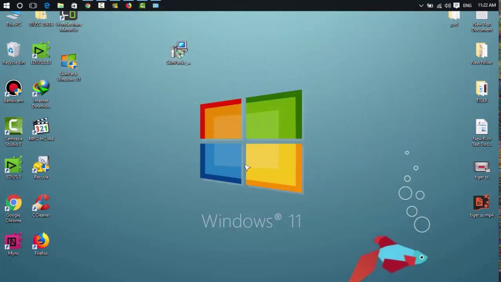
Task: Open the 11:22 AM clock flyout
Action: coord(487,5)
